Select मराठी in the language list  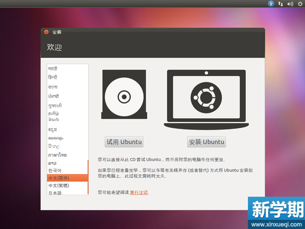click(x=67, y=68)
